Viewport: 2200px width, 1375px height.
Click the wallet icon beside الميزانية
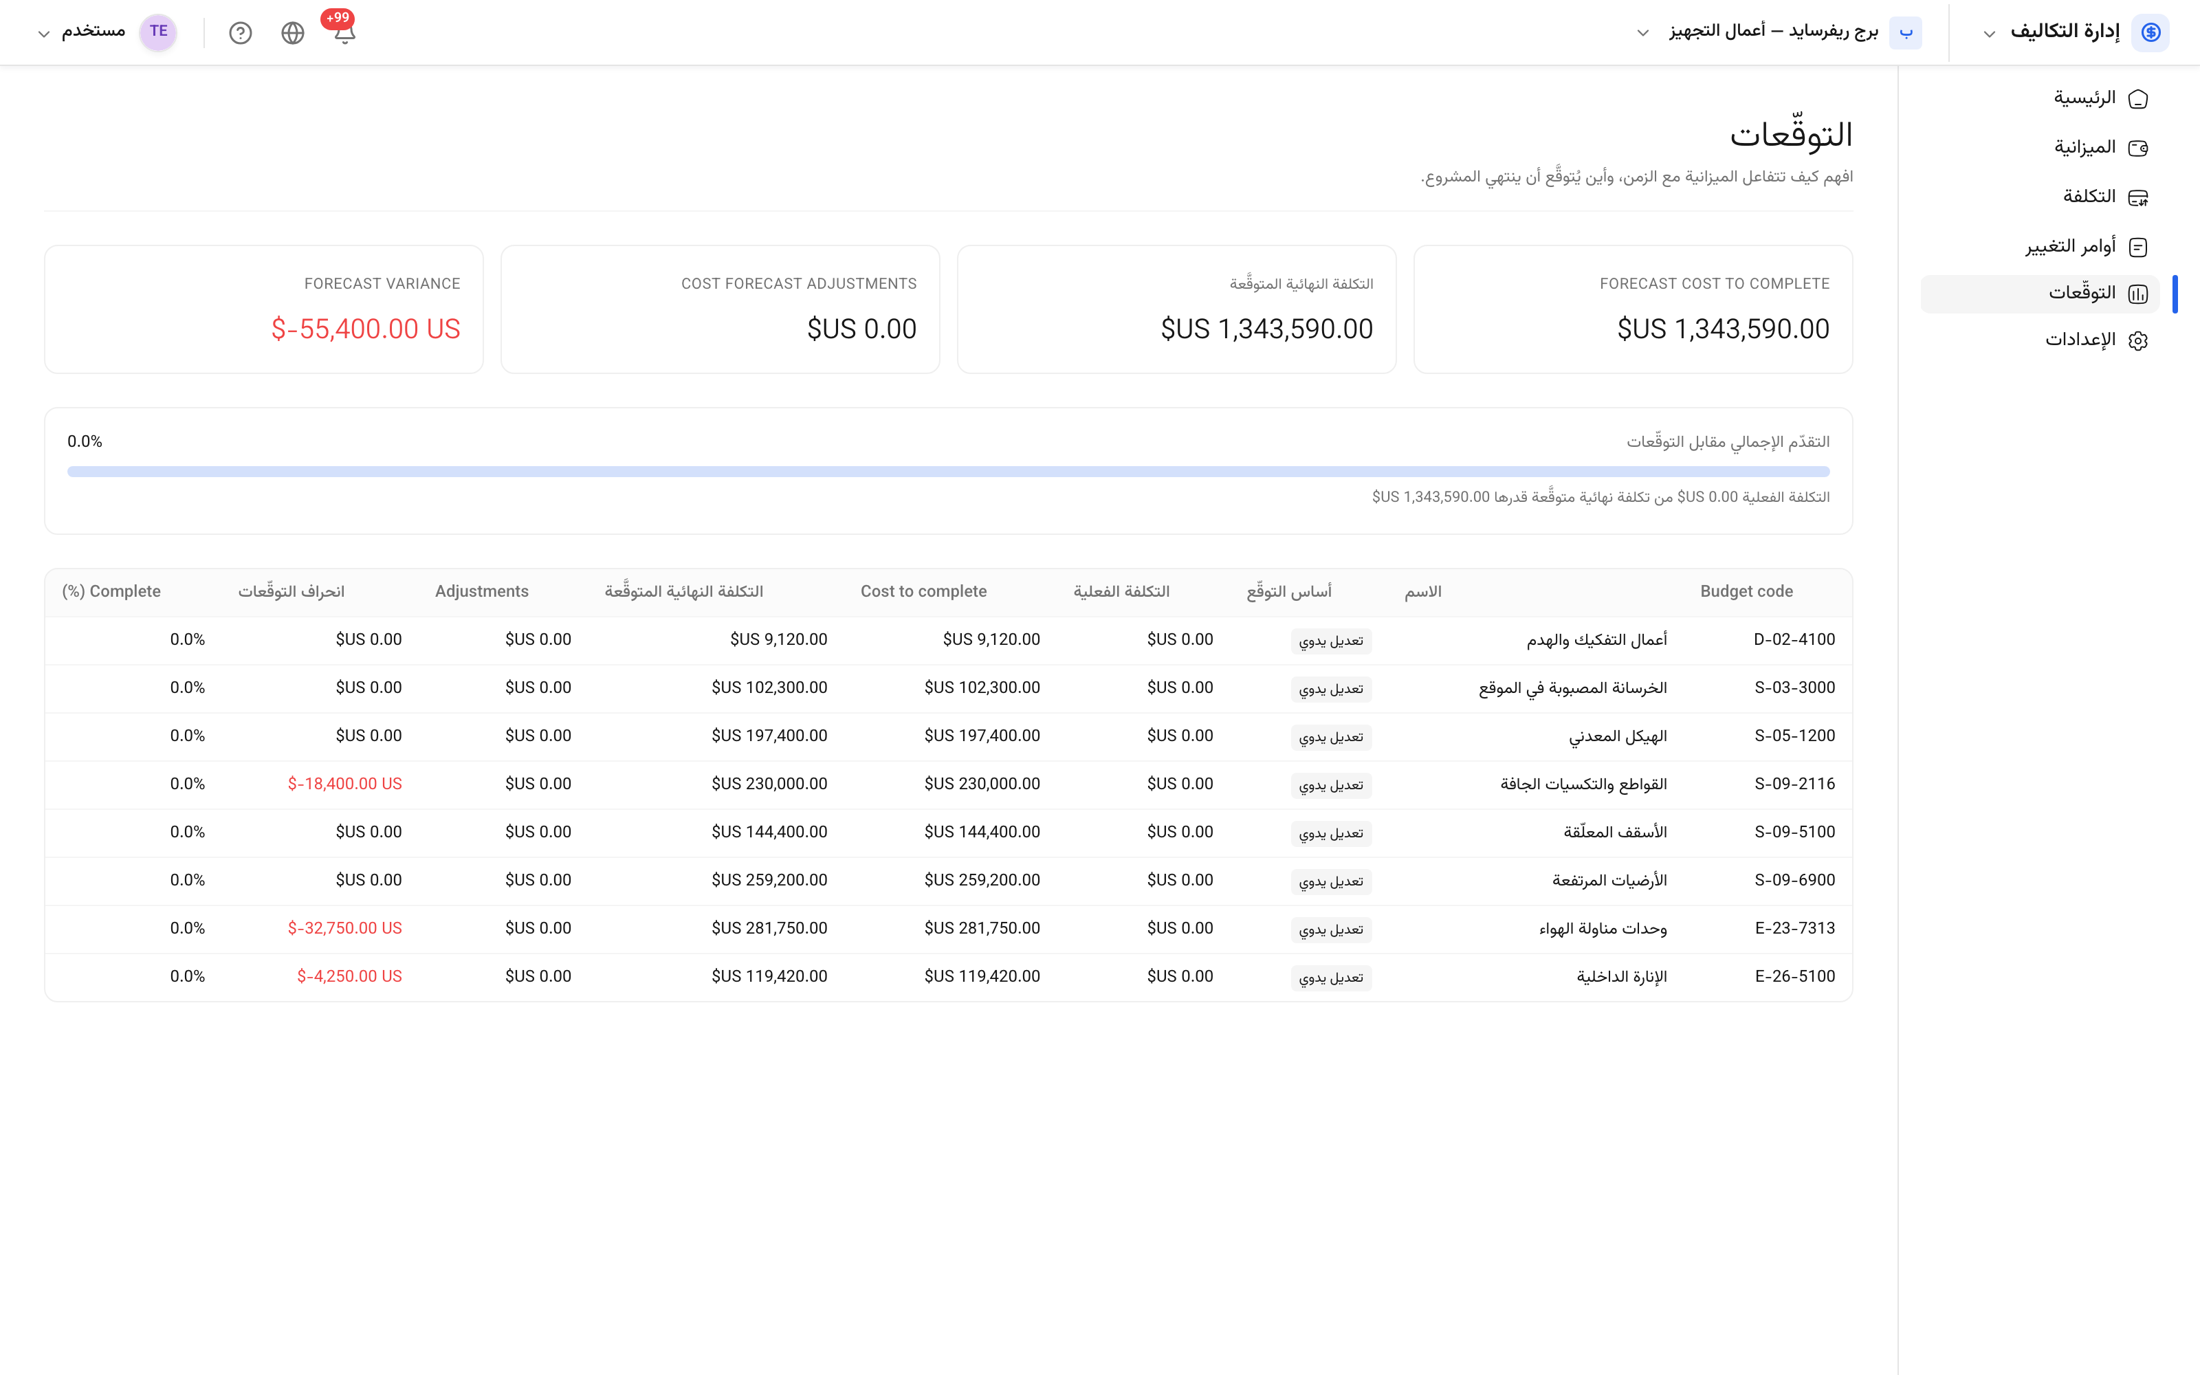point(2138,147)
